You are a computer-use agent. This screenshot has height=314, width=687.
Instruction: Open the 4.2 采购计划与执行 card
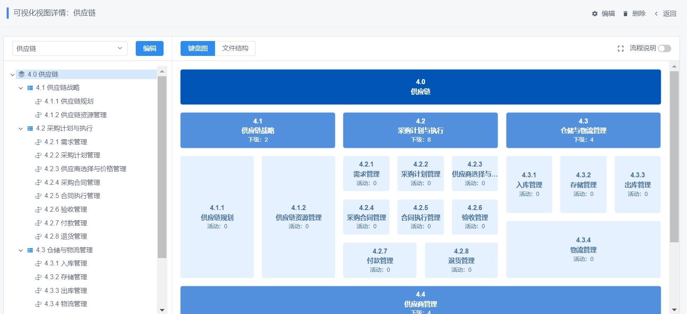421,130
